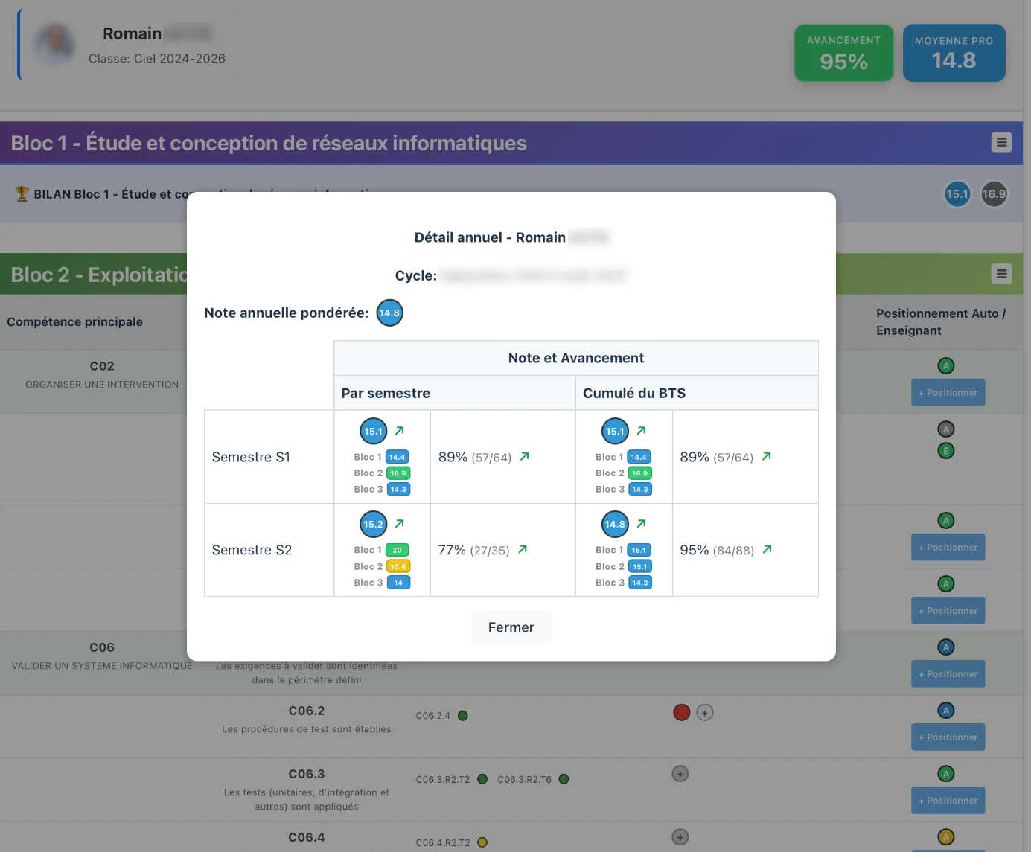1031x852 pixels.
Task: Click Semestre S1 cumulative 89% progress arrow
Action: coord(767,456)
